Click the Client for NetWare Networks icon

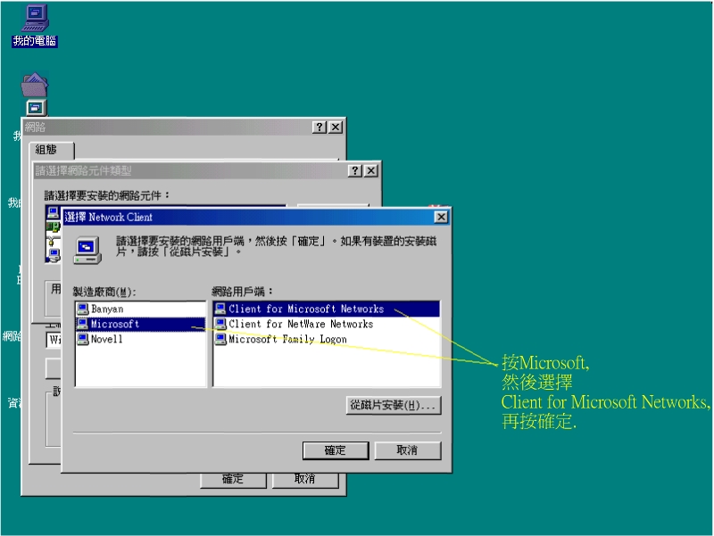[x=220, y=324]
